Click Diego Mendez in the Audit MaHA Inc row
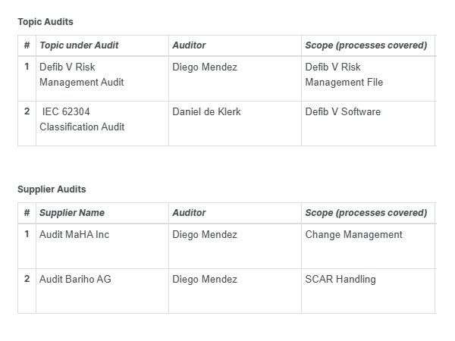 205,235
